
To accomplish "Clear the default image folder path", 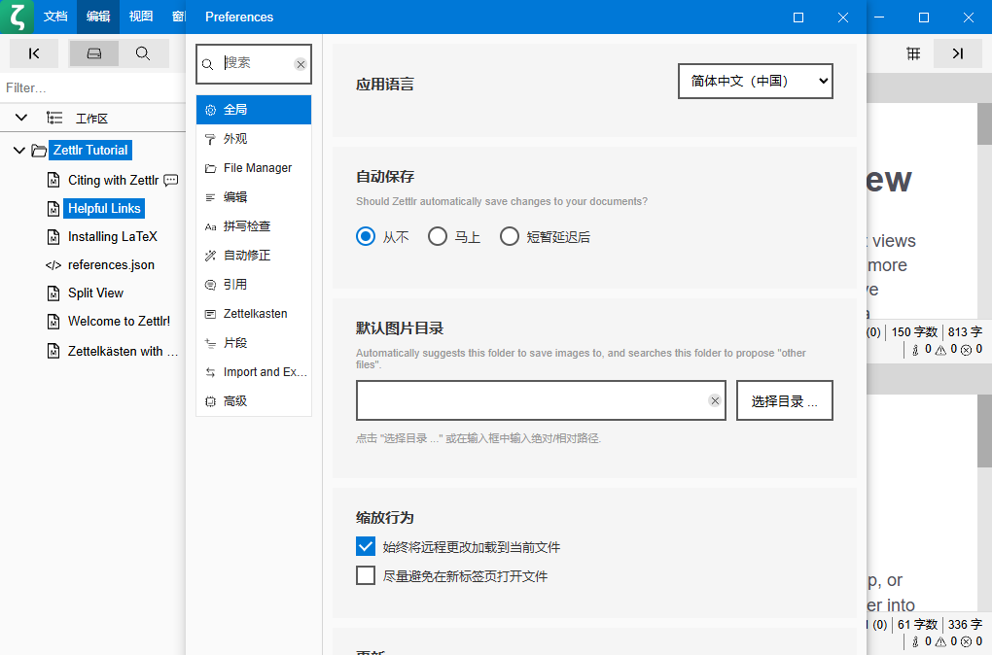I will point(715,400).
